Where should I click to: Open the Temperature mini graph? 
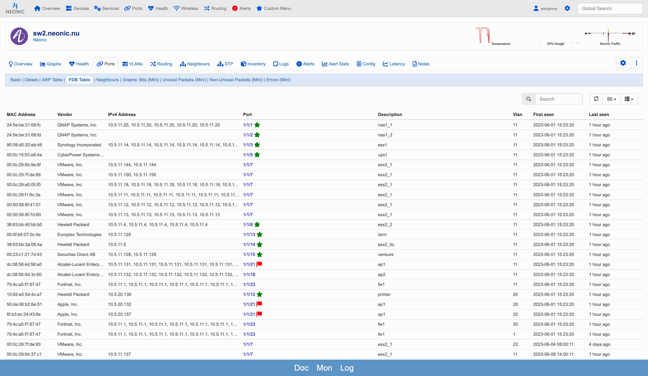[493, 36]
